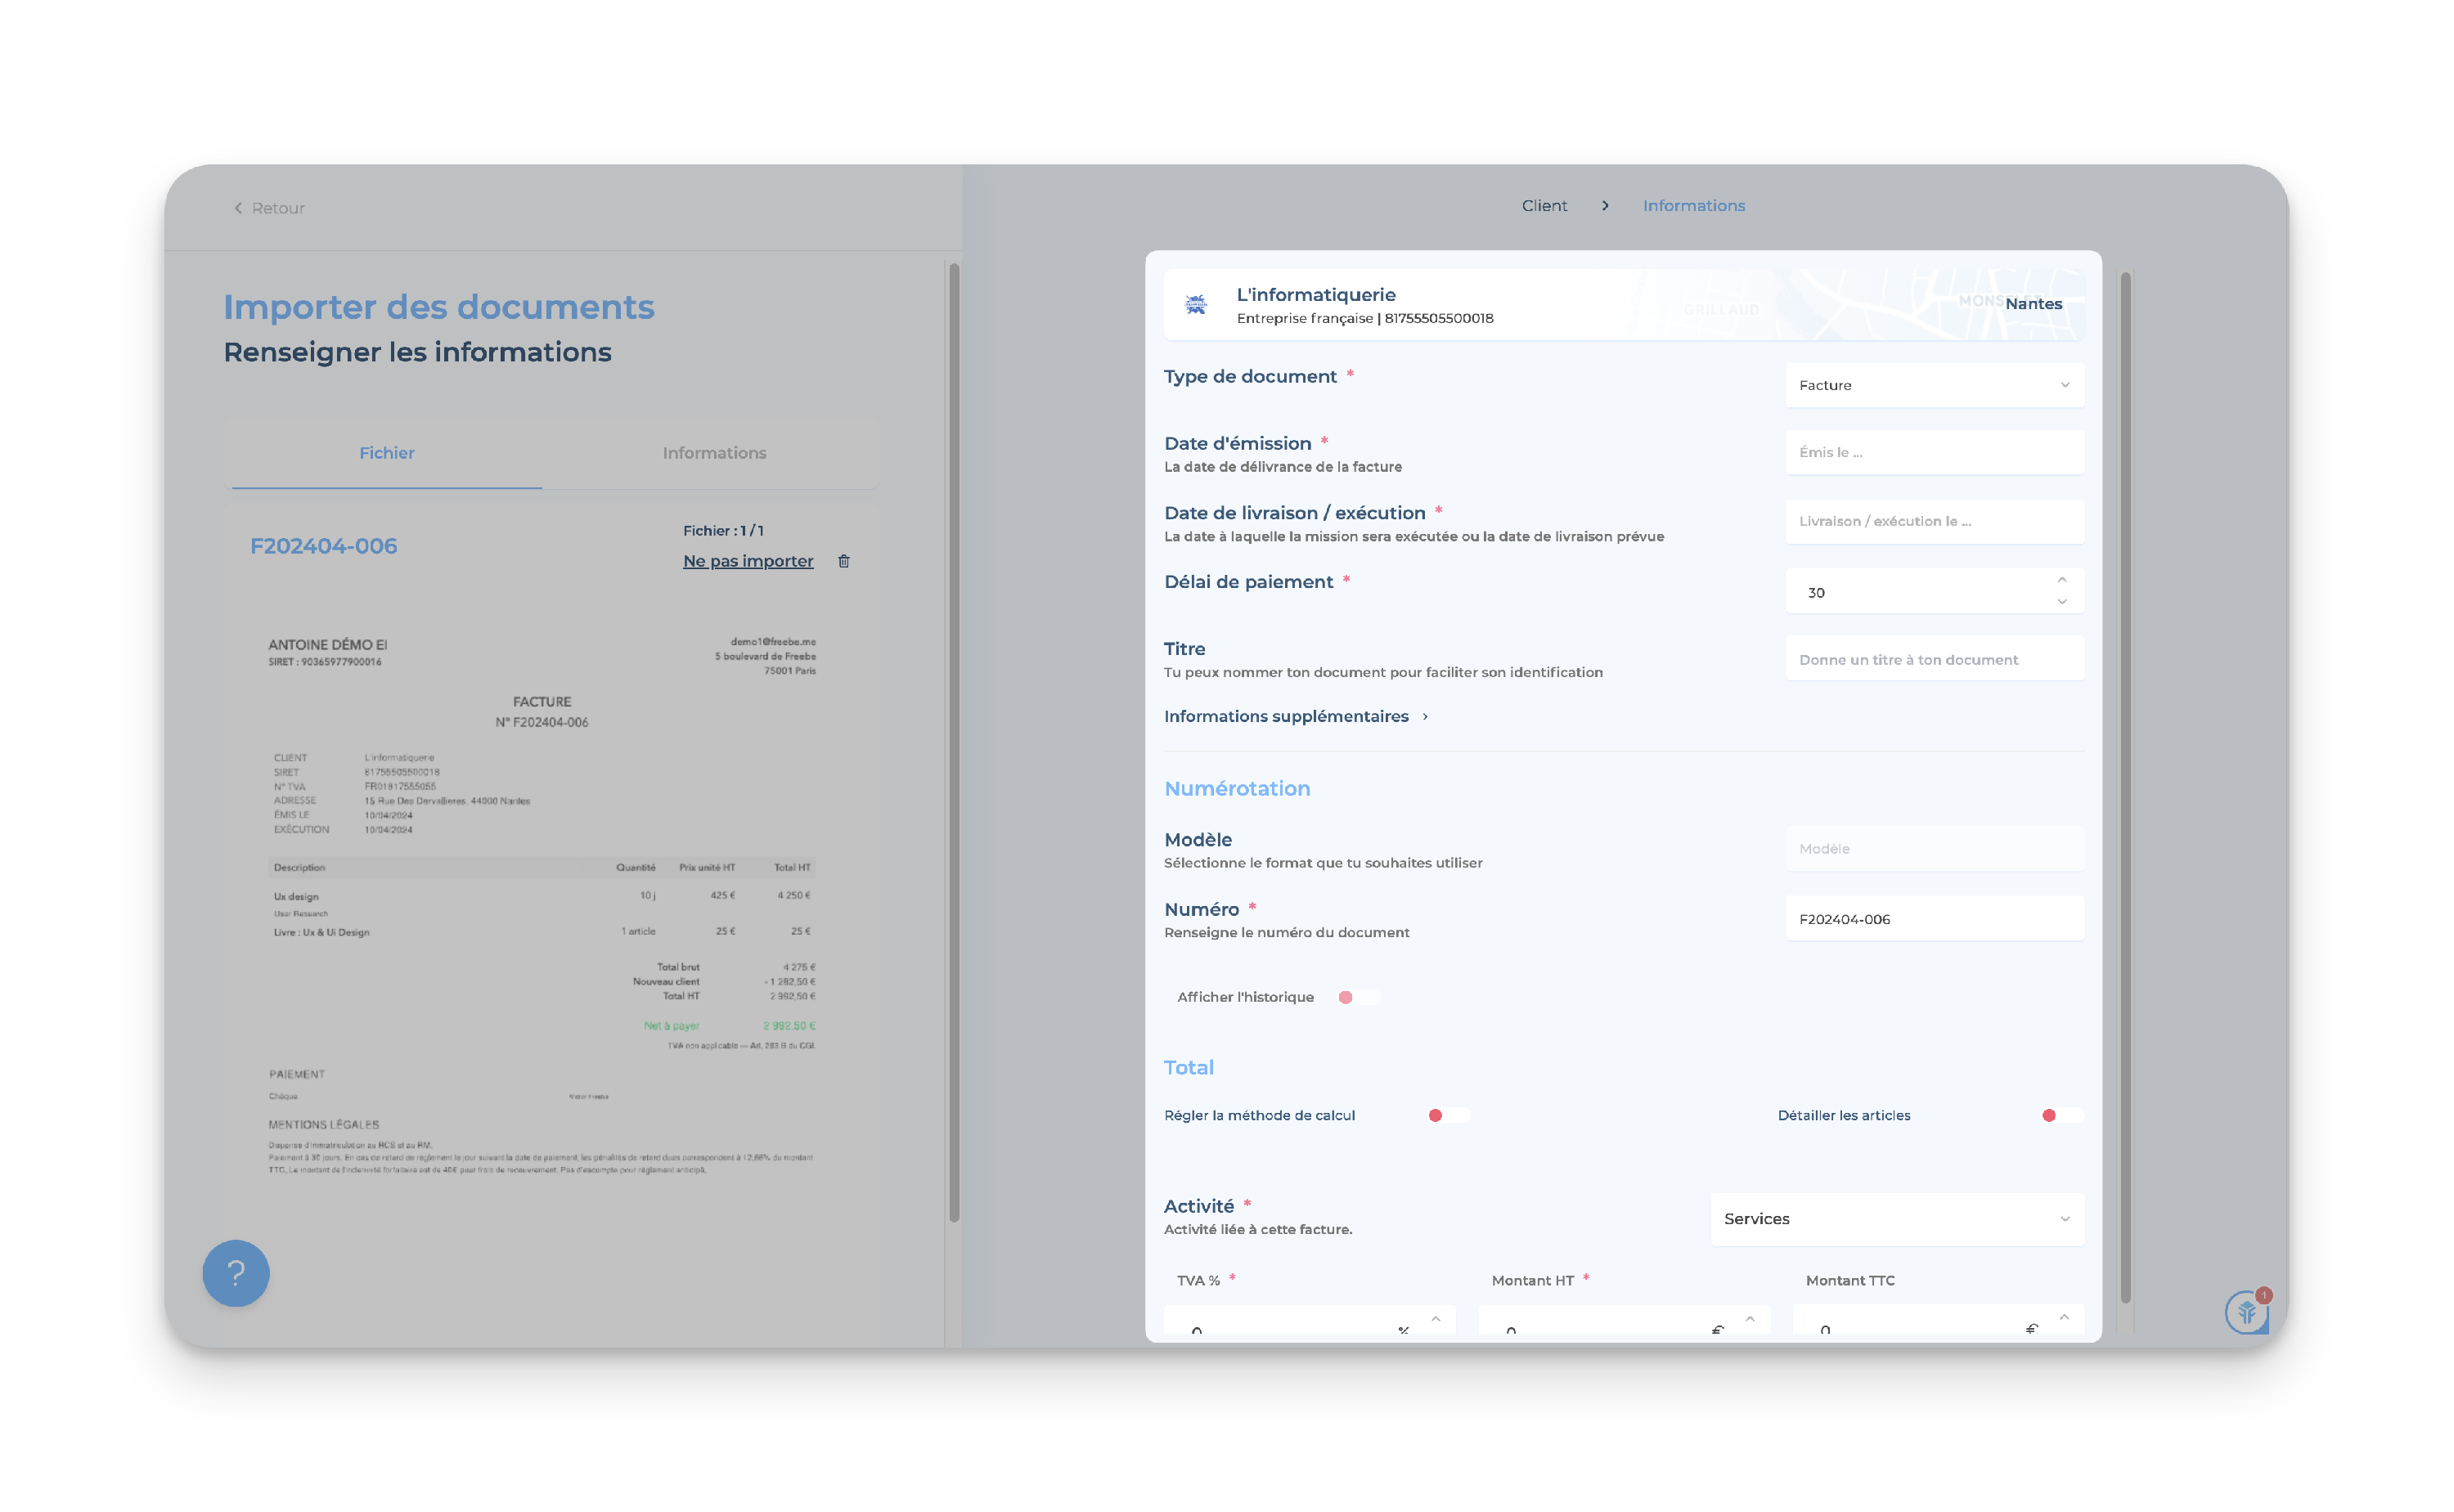
Task: Click the Ne pas importer link
Action: coord(747,561)
